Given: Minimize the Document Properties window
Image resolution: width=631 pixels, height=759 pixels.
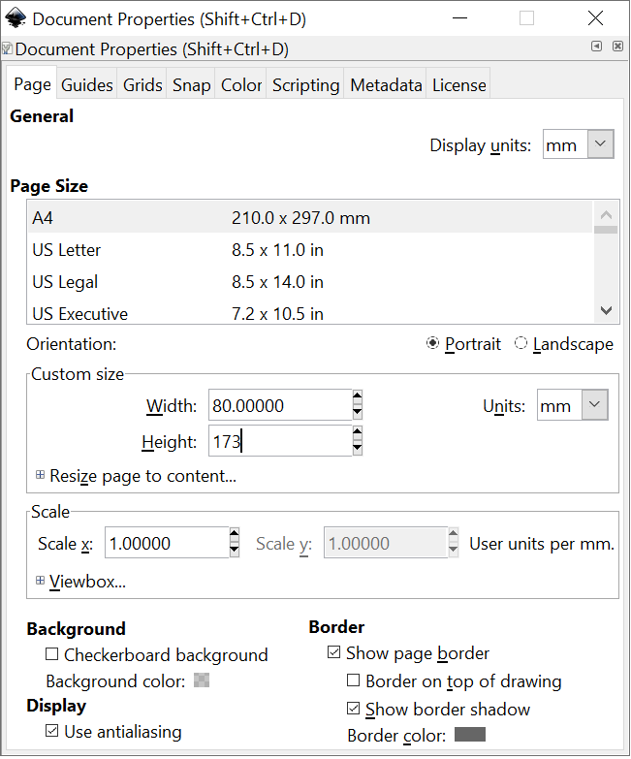Looking at the screenshot, I should pyautogui.click(x=459, y=18).
